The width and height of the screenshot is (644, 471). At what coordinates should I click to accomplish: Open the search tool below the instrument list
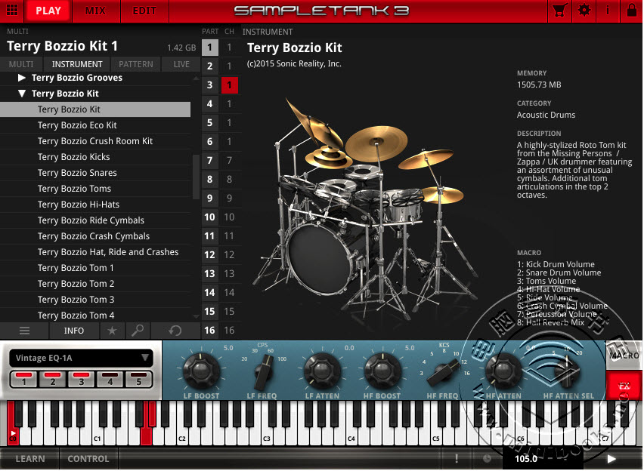pyautogui.click(x=136, y=331)
